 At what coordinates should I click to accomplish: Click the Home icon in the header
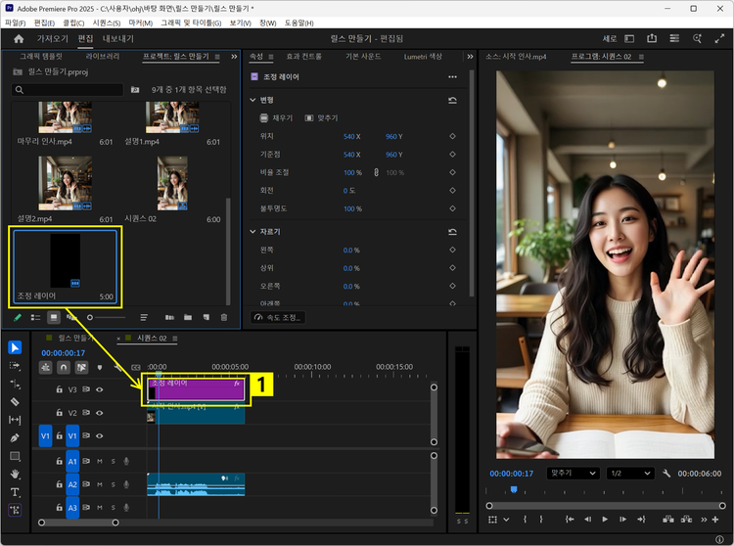[19, 38]
